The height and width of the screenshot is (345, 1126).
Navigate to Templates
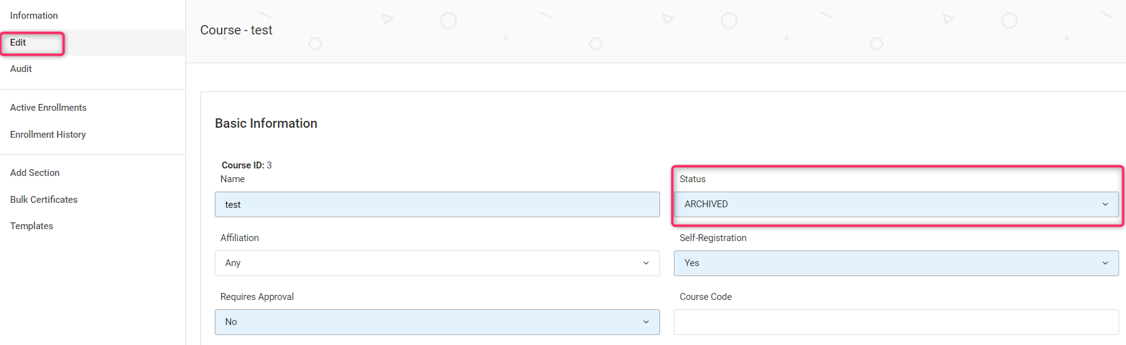(31, 226)
